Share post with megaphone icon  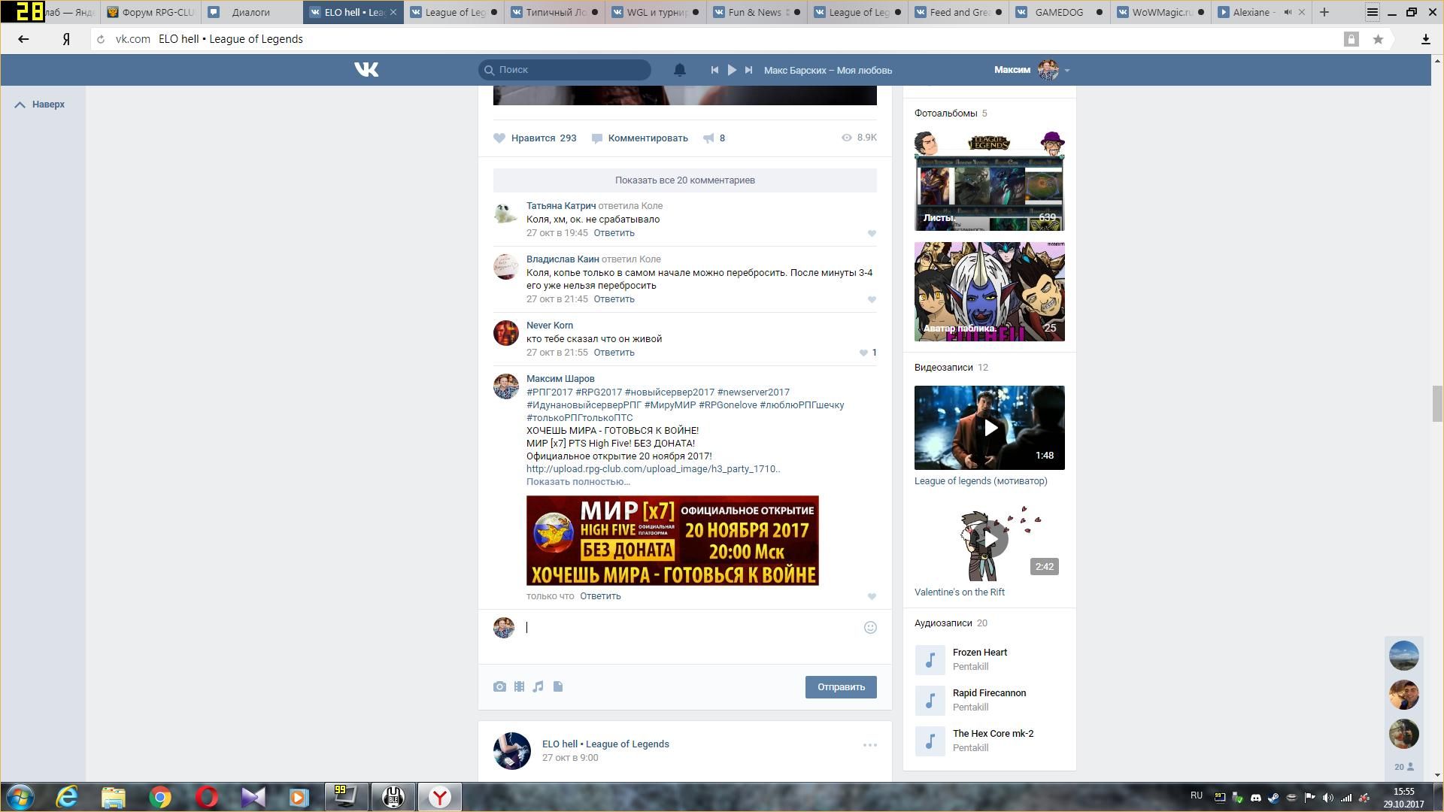(714, 138)
